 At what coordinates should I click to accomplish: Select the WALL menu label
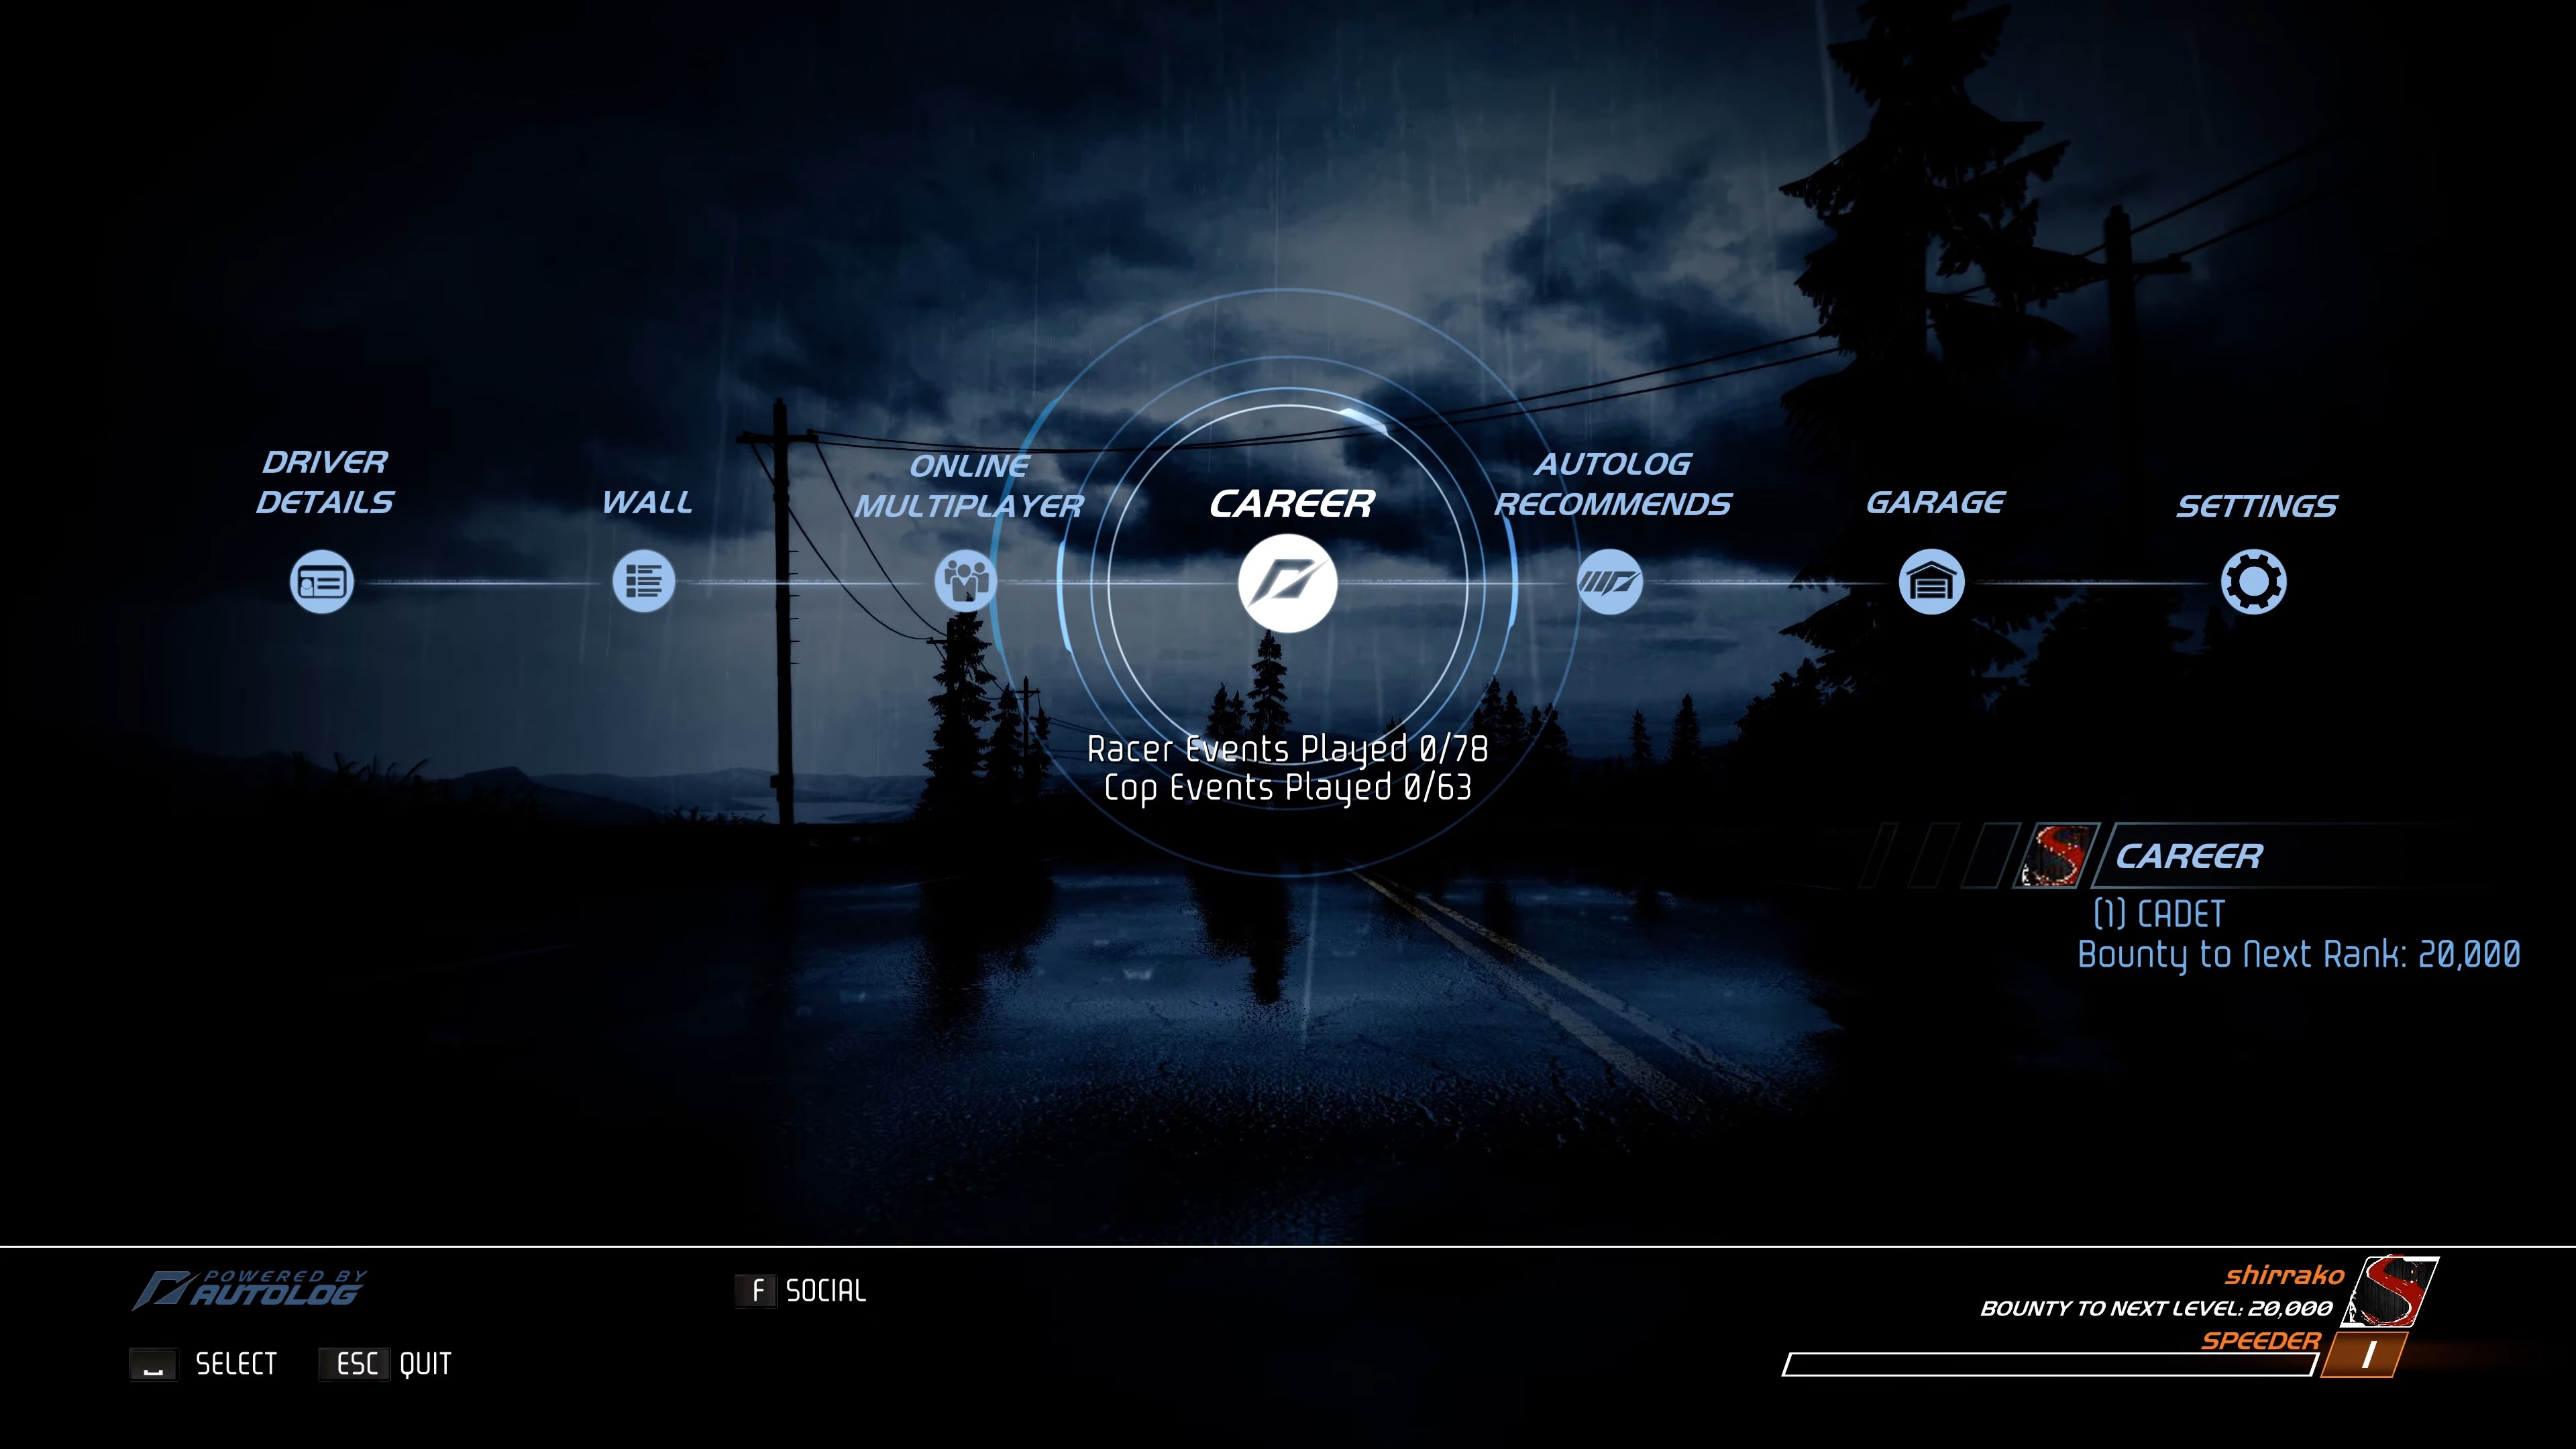coord(646,503)
